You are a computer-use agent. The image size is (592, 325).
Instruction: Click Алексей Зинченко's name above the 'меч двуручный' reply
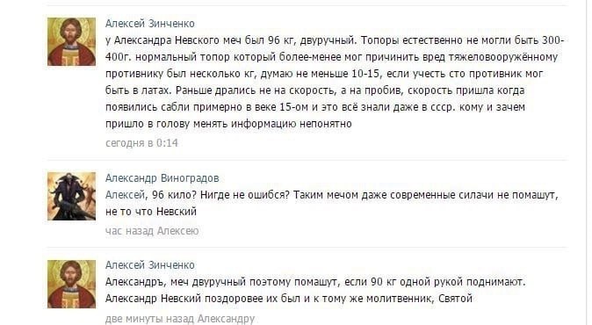(x=150, y=265)
